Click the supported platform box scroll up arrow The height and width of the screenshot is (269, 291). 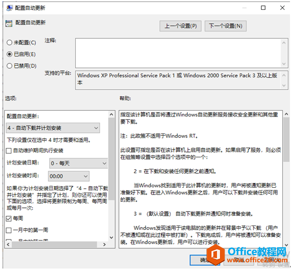point(284,75)
